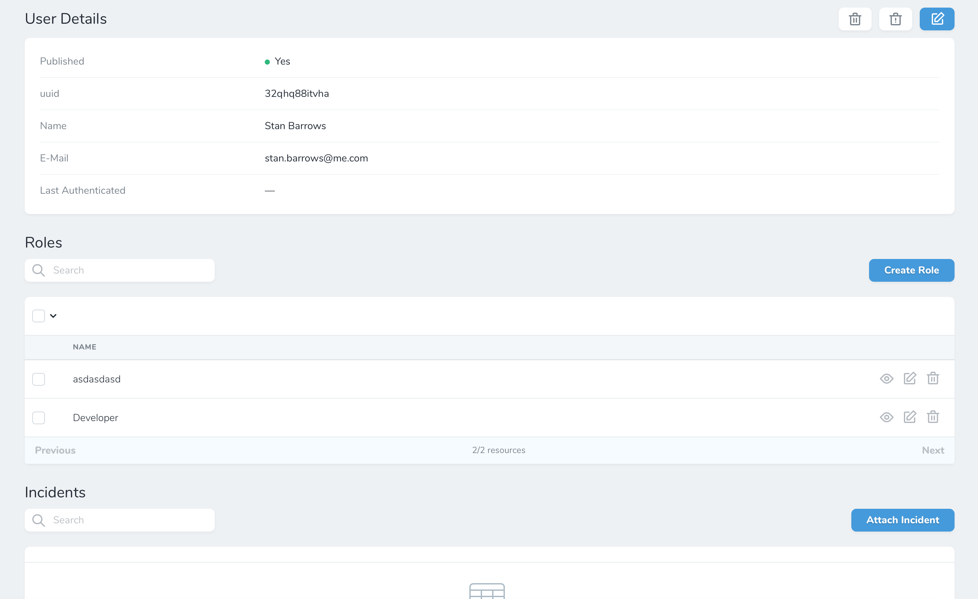View the asdasdasd role using the eye icon

(x=887, y=378)
